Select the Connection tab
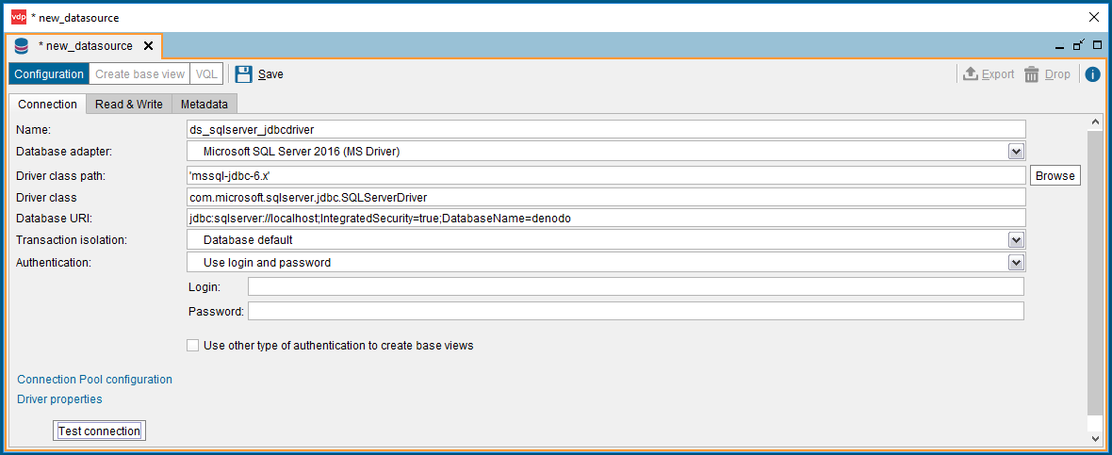Screen dimensions: 1112x455 [47, 105]
